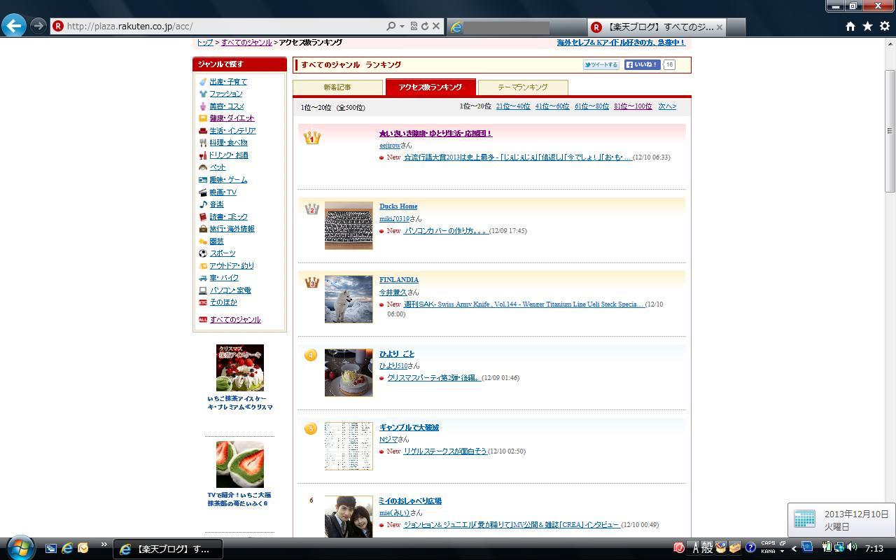The width and height of the screenshot is (896, 560).
Task: Click the Twitter tweet button
Action: 601,65
